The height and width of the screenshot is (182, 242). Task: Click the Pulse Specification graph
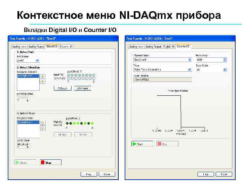coord(180,113)
